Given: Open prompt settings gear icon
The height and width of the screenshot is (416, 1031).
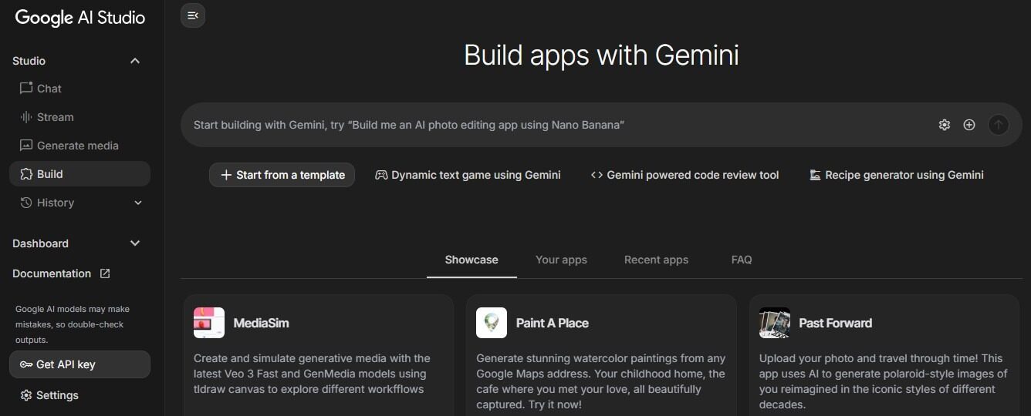Looking at the screenshot, I should [944, 125].
